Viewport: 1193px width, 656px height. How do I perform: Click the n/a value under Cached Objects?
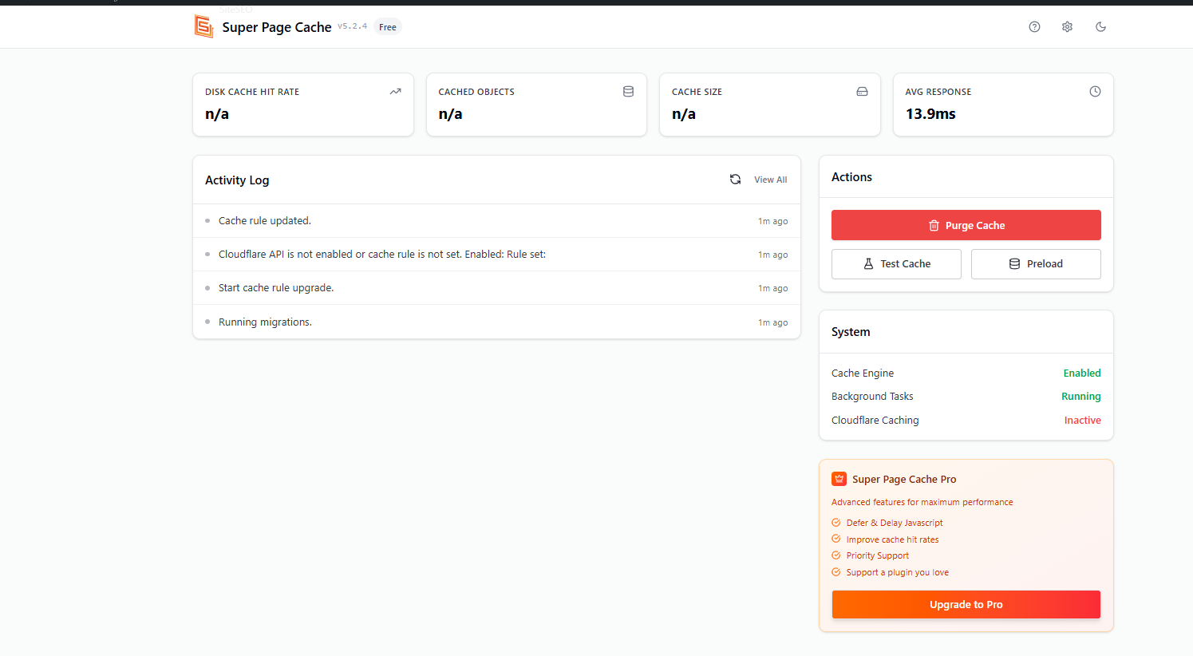450,114
